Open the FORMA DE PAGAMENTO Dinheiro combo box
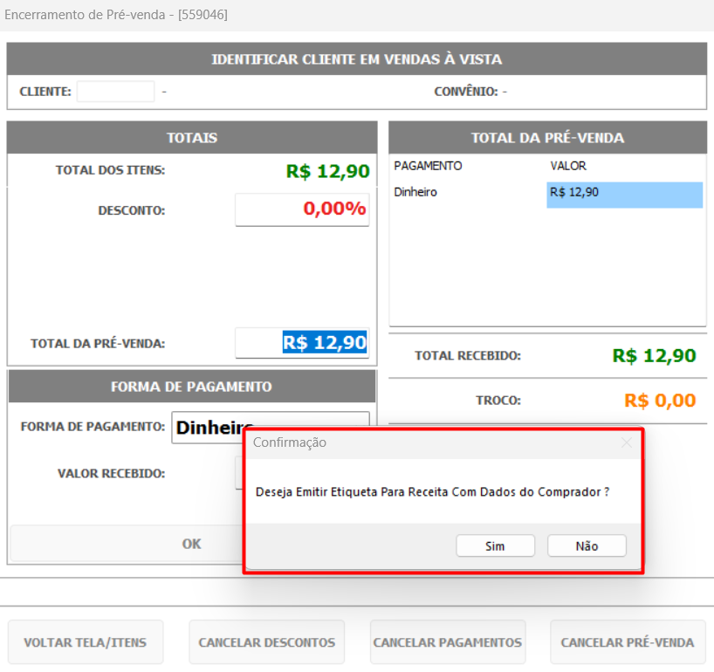Viewport: 714px width, 672px height. coord(271,428)
